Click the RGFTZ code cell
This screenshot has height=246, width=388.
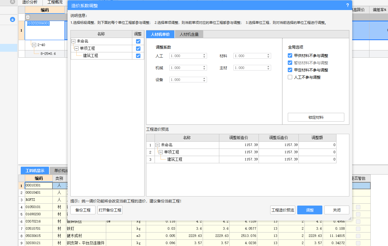pos(39,200)
